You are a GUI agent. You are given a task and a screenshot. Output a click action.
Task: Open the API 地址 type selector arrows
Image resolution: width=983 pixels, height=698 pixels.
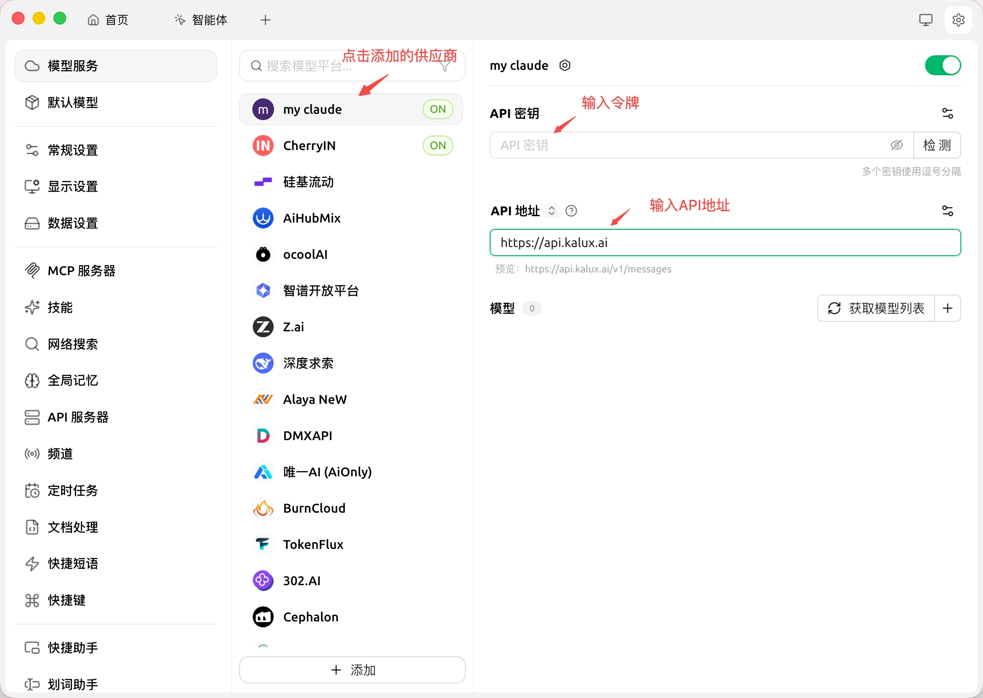point(551,211)
